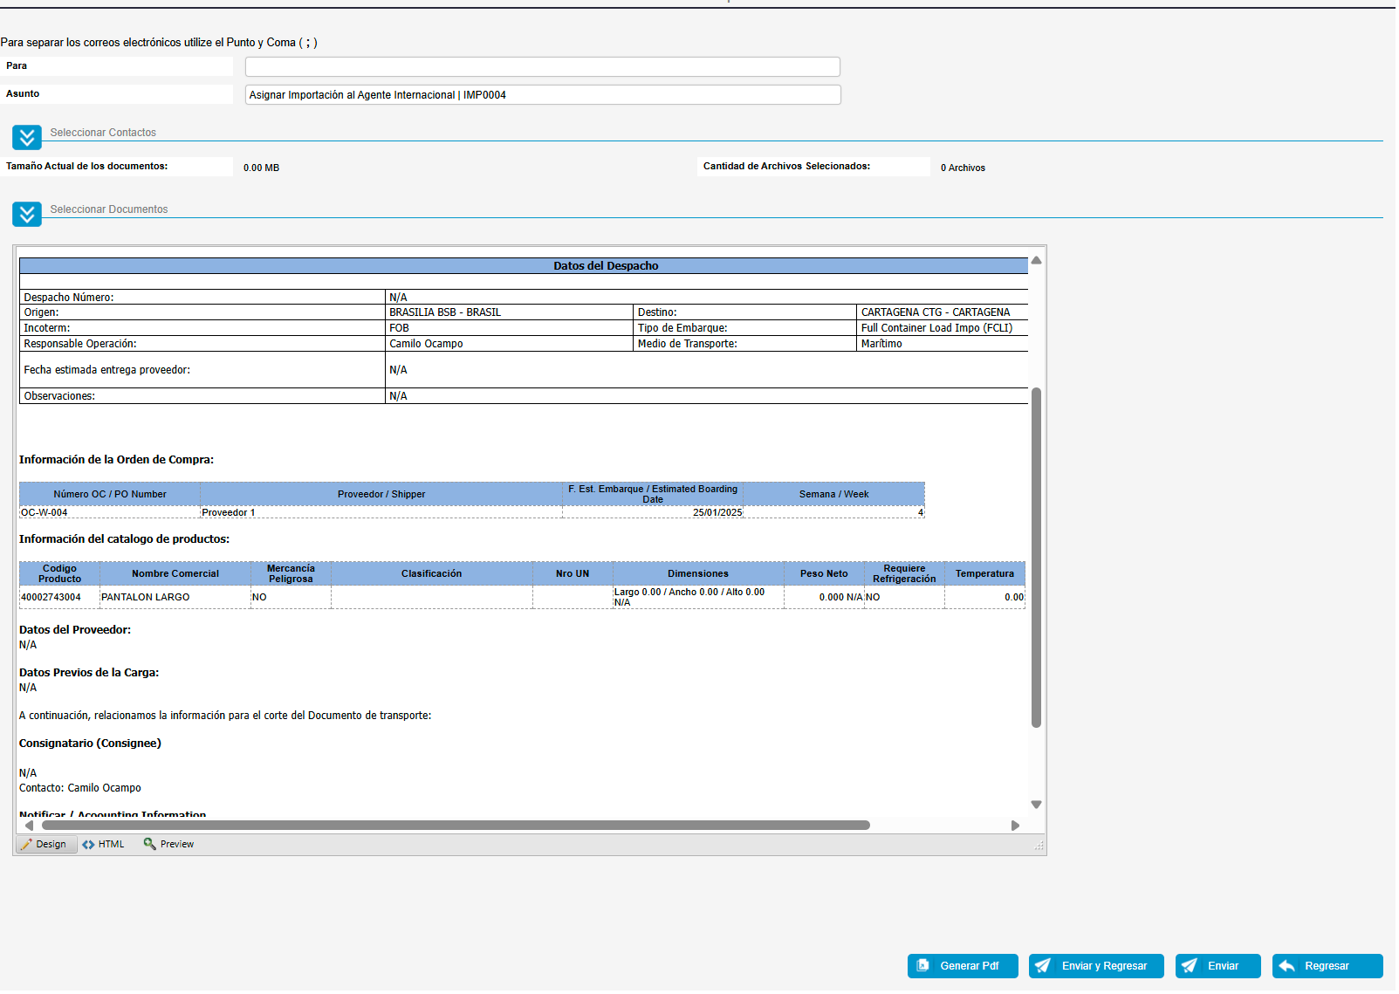Click the horizontal scrollbar thumb in editor
This screenshot has width=1399, height=994.
(456, 826)
